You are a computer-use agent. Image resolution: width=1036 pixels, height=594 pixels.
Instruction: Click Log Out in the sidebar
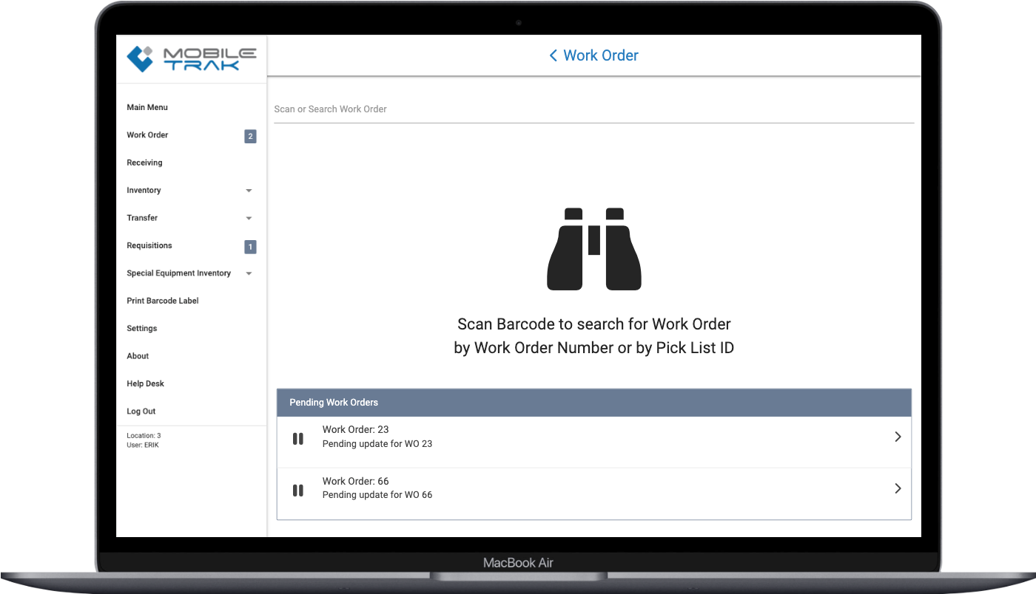tap(141, 411)
